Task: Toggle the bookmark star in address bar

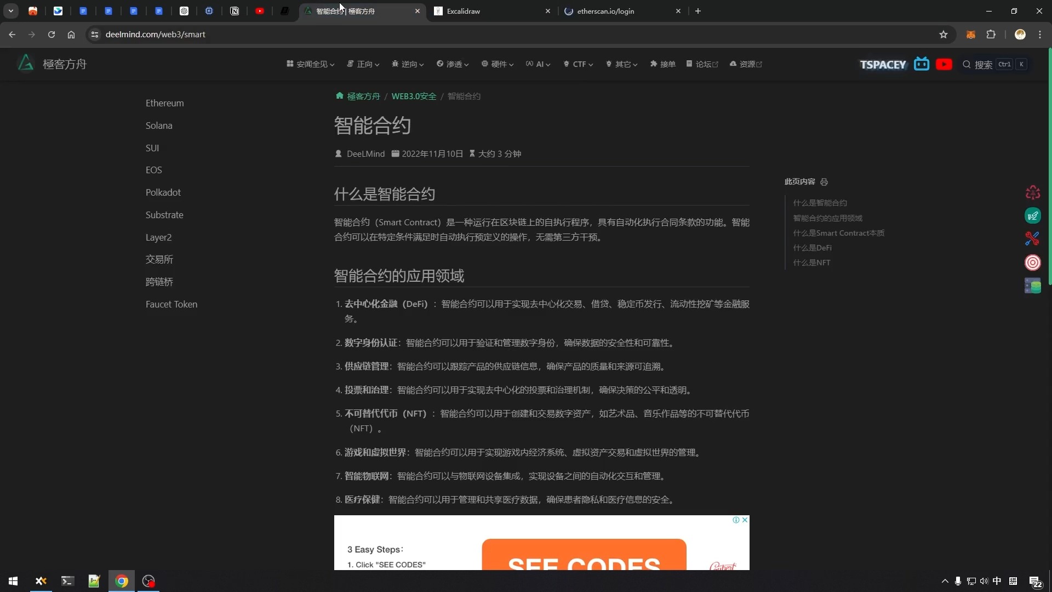Action: click(944, 34)
